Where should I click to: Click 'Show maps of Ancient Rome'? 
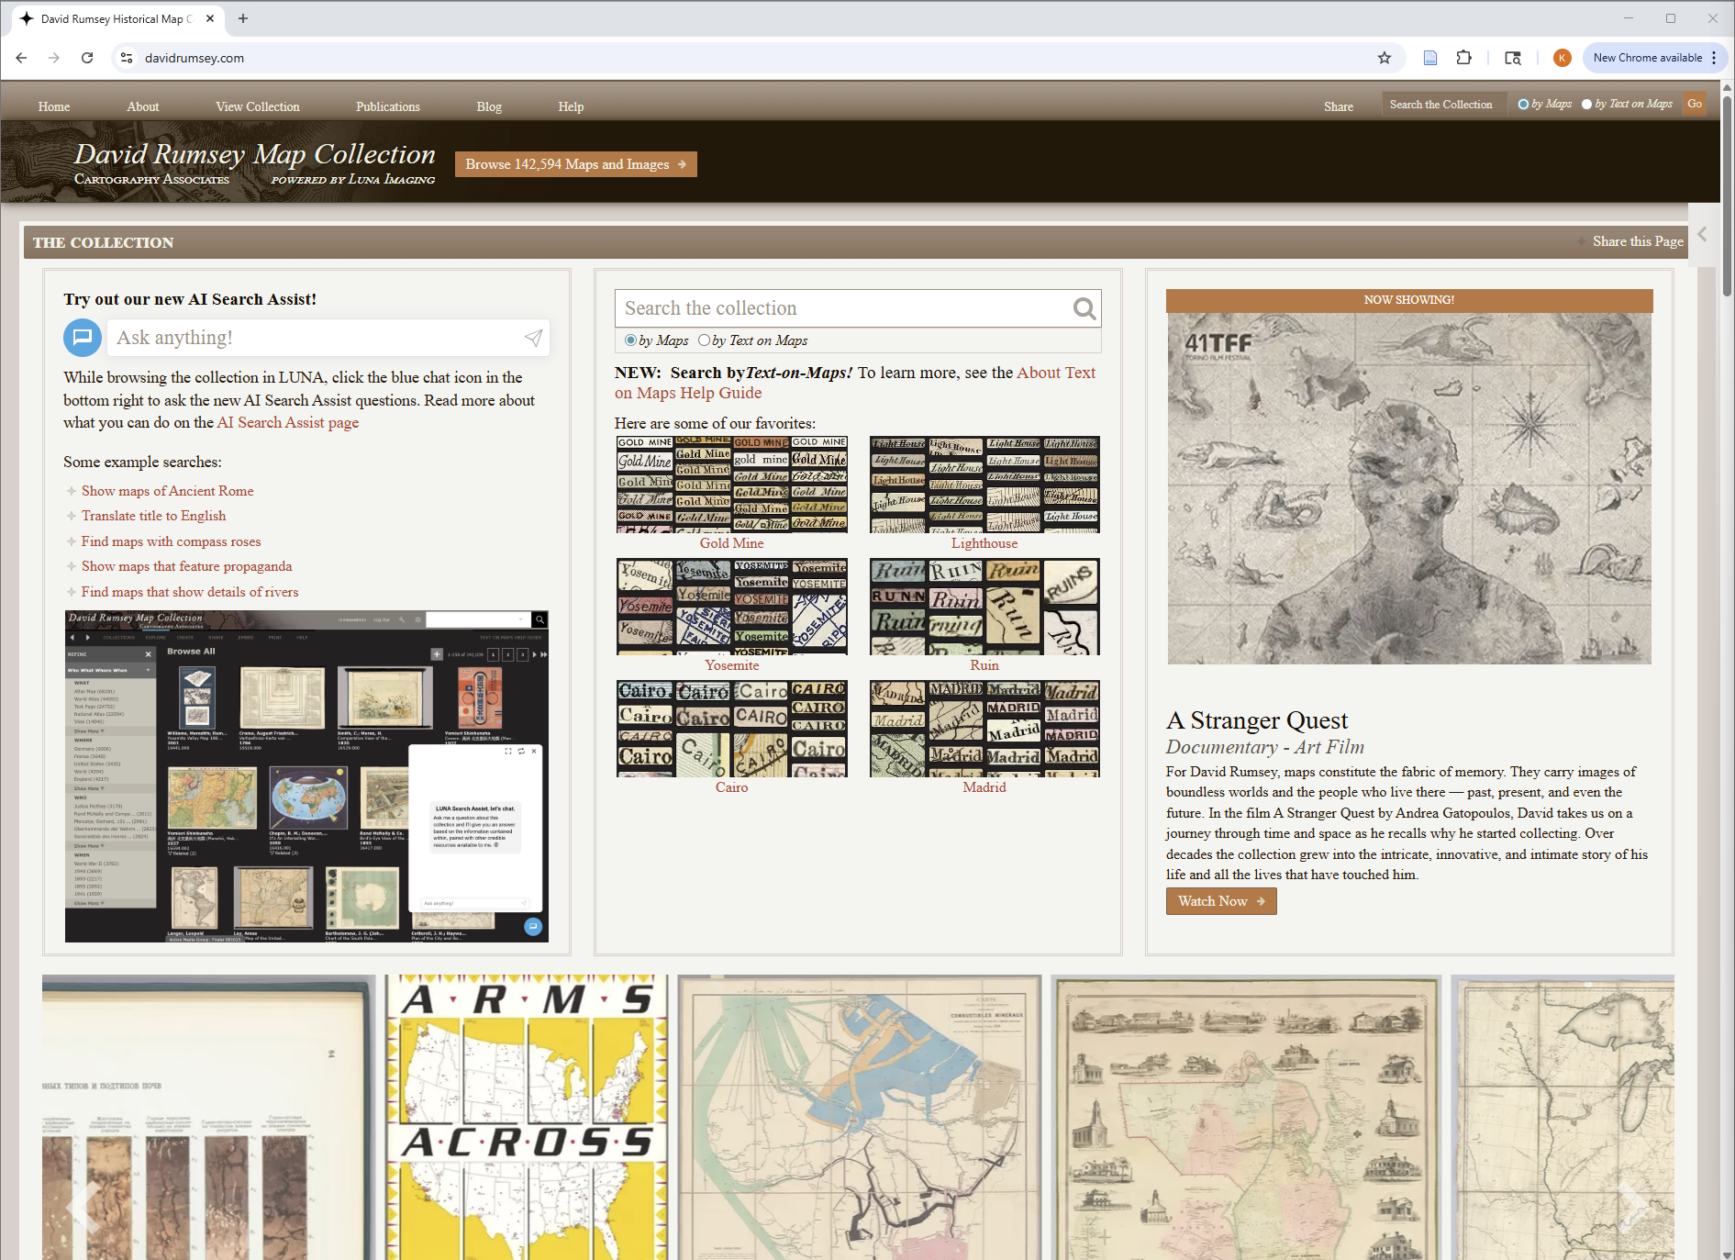167,491
